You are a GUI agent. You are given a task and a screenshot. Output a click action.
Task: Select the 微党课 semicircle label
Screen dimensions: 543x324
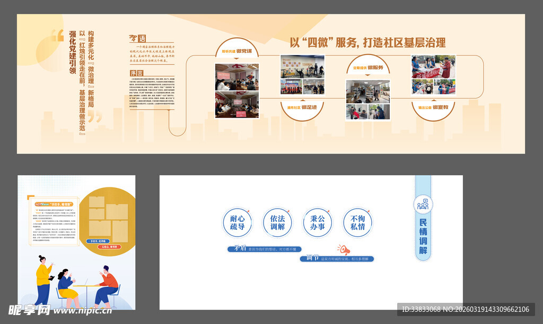[x=237, y=51]
